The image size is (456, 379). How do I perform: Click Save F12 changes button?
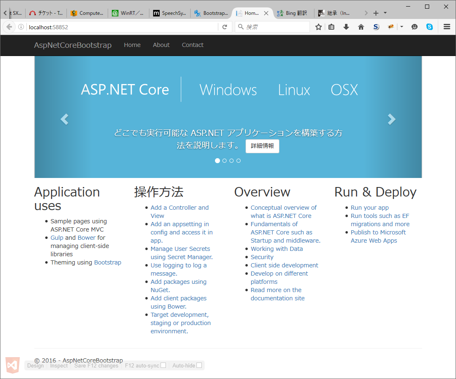(x=96, y=365)
